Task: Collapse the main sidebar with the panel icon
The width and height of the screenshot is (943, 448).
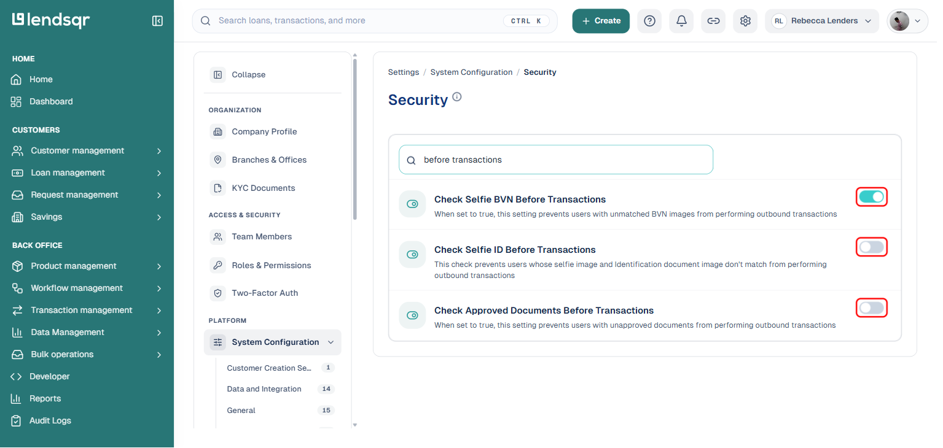Action: [x=157, y=21]
